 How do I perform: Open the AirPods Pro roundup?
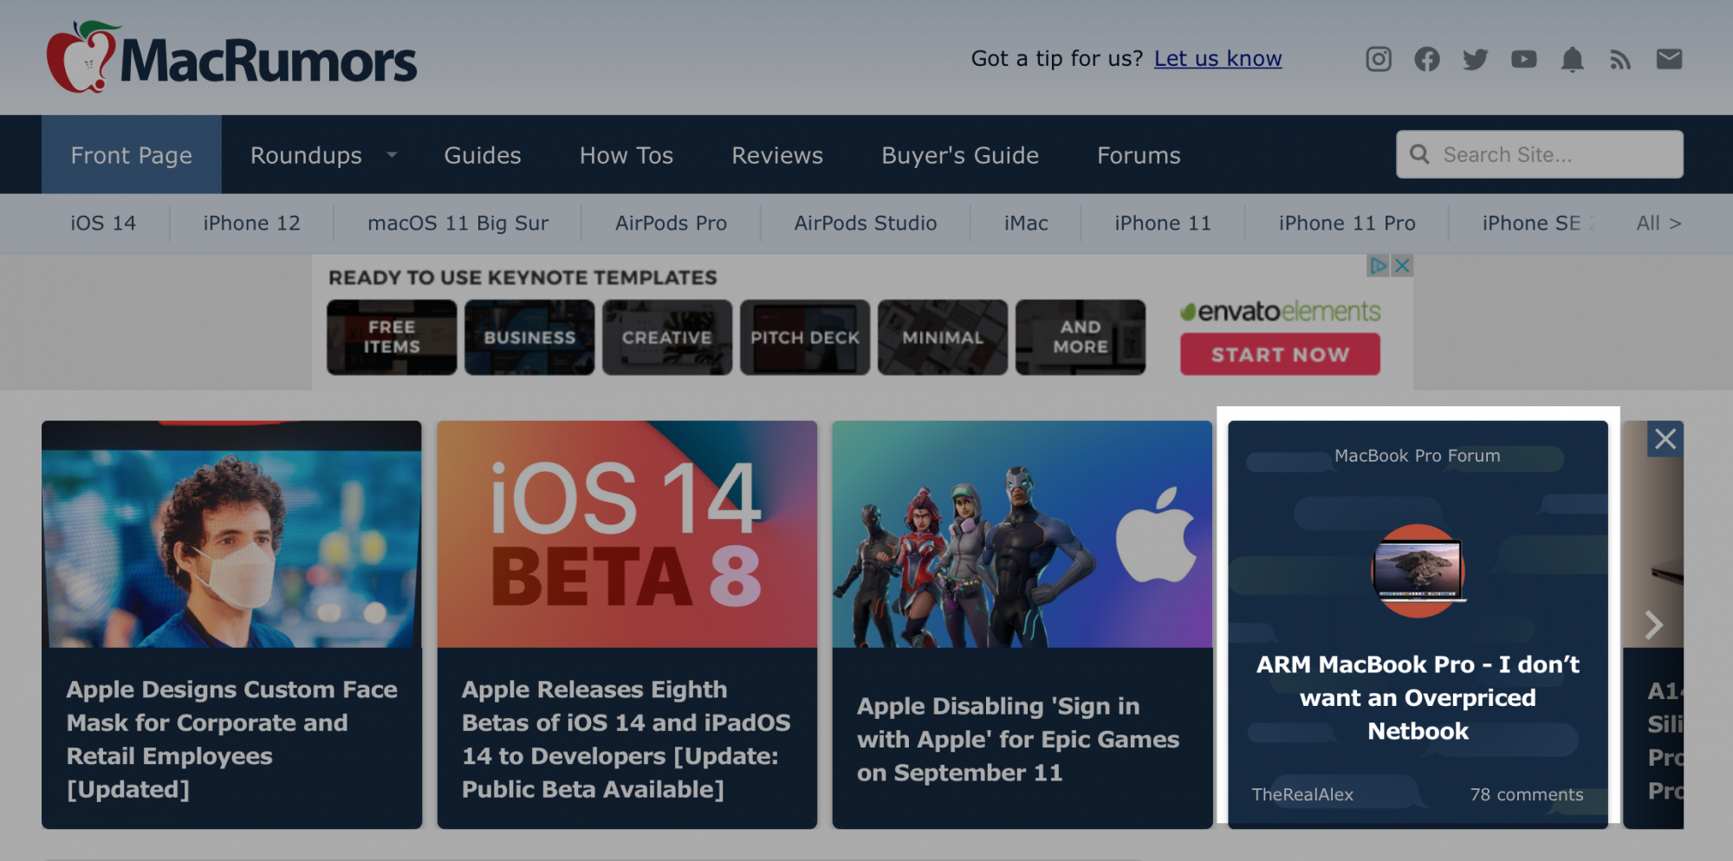pos(671,223)
